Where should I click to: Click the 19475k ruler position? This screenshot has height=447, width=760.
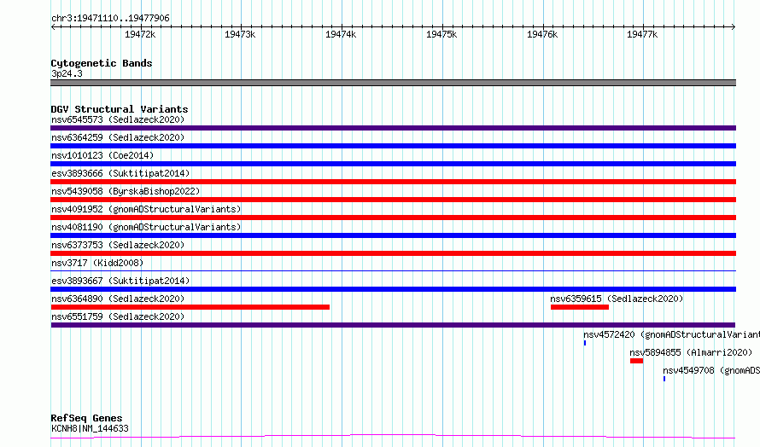(441, 34)
